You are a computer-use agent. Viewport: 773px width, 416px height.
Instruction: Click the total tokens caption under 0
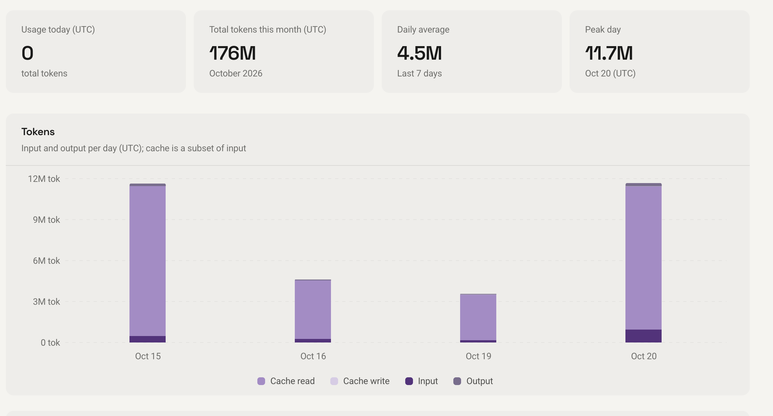[x=44, y=73]
